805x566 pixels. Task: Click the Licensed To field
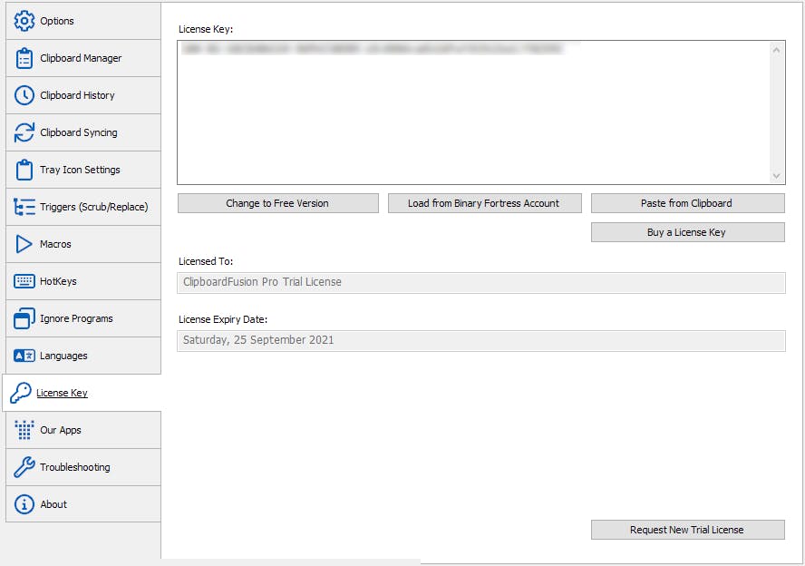coord(481,282)
